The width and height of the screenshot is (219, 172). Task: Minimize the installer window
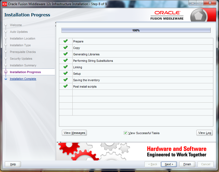[x=193, y=3]
